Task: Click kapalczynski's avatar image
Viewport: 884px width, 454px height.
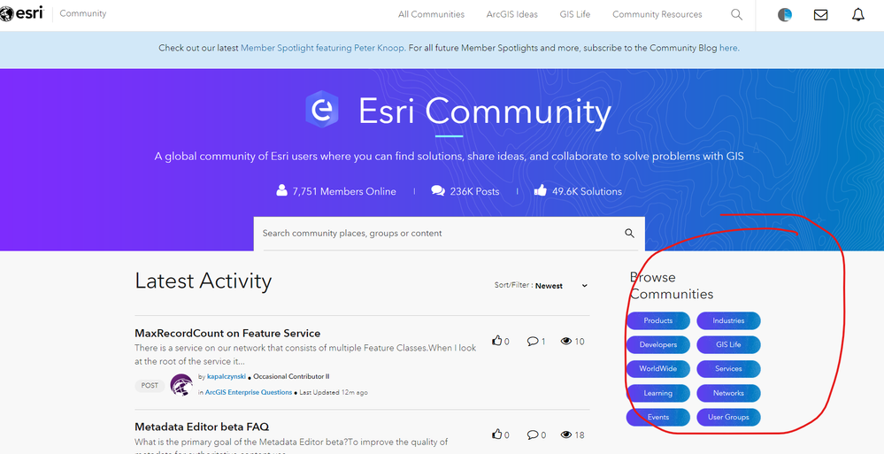Action: 181,385
